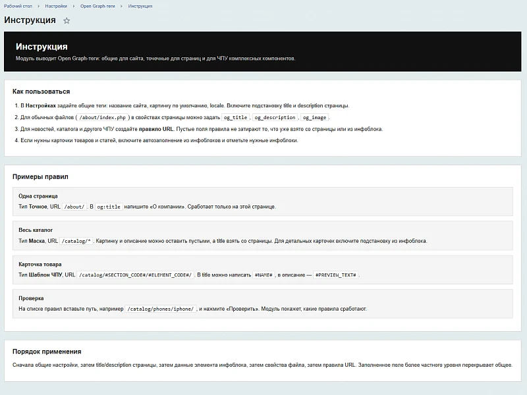Go to Настройки breadcrumb link
Viewport: 527px width, 395px height.
tap(56, 6)
